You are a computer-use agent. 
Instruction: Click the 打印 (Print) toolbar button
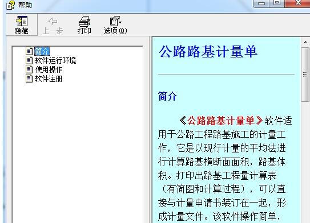[x=84, y=26]
